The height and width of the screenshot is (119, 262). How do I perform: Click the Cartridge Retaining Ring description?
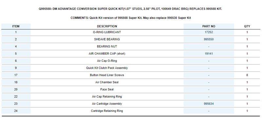point(107,111)
